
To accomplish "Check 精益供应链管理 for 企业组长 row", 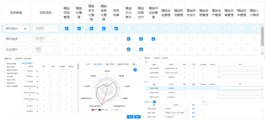I will (153, 49).
